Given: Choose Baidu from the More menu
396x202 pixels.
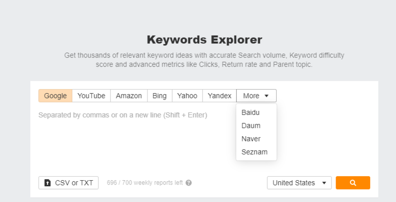Looking at the screenshot, I should tap(250, 112).
